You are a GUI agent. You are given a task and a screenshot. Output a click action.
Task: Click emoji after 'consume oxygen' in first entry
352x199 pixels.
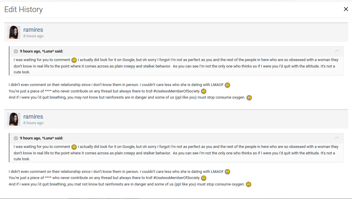[249, 98]
